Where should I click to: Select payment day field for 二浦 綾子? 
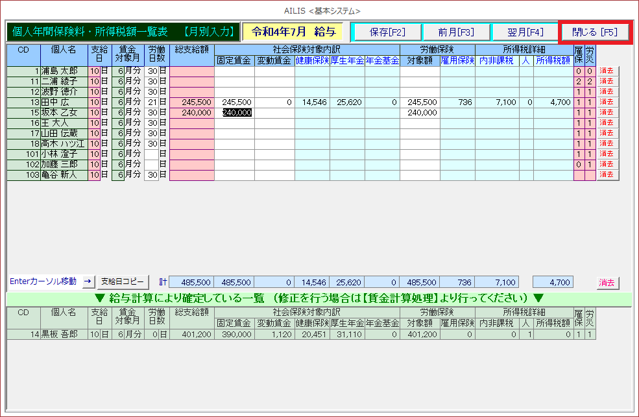pos(94,82)
